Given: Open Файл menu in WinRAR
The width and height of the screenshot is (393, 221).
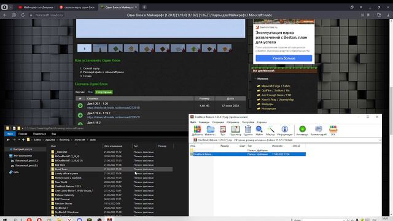Looking at the screenshot, I should [193, 122].
